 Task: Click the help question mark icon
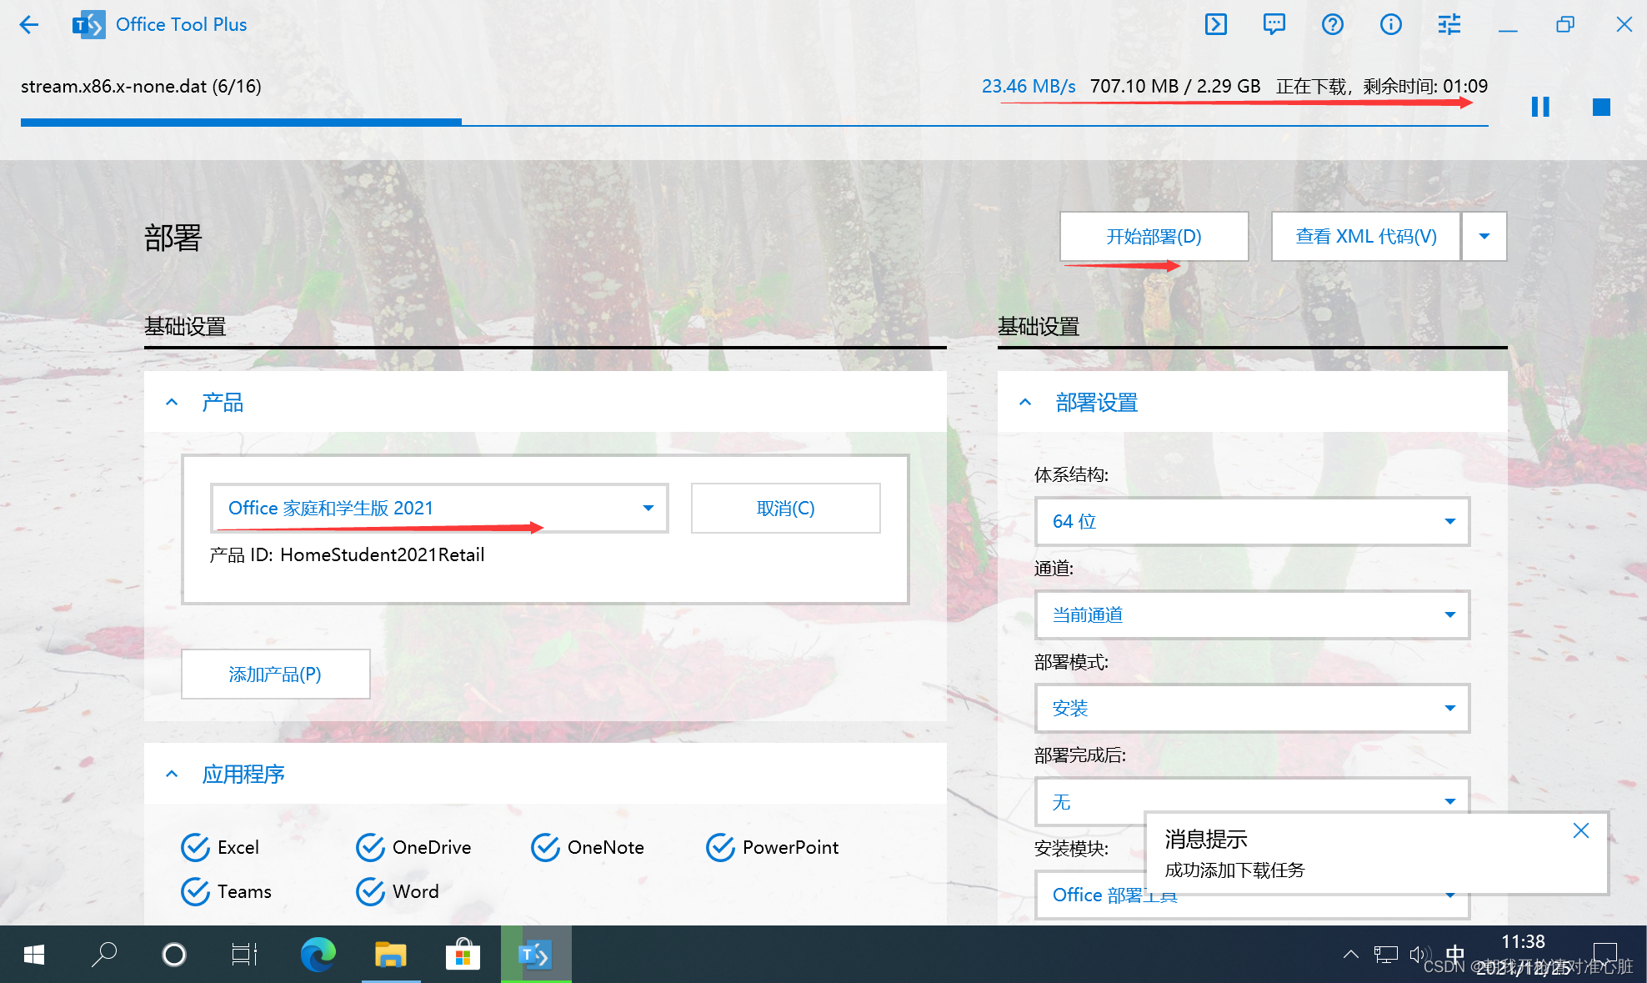coord(1333,24)
